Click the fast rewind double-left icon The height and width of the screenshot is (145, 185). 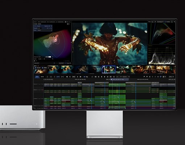pyautogui.click(x=67, y=77)
